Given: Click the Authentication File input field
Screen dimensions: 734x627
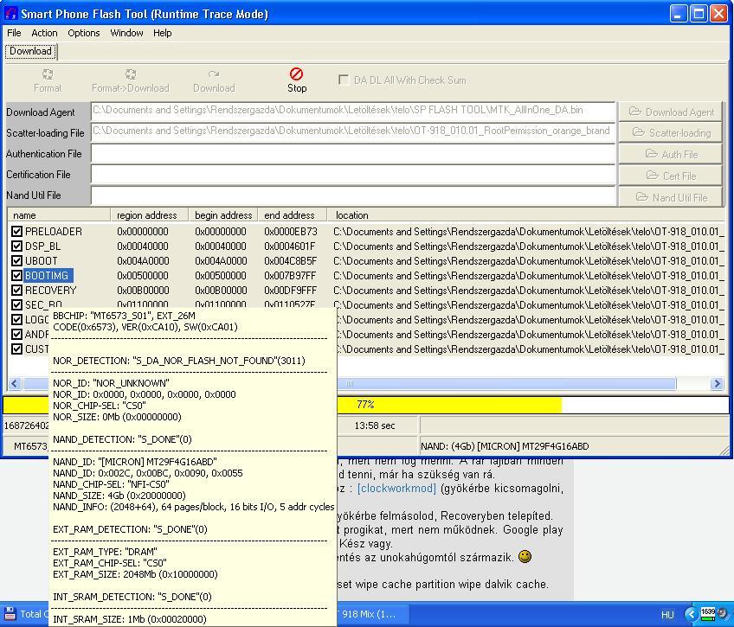Looking at the screenshot, I should tap(353, 153).
